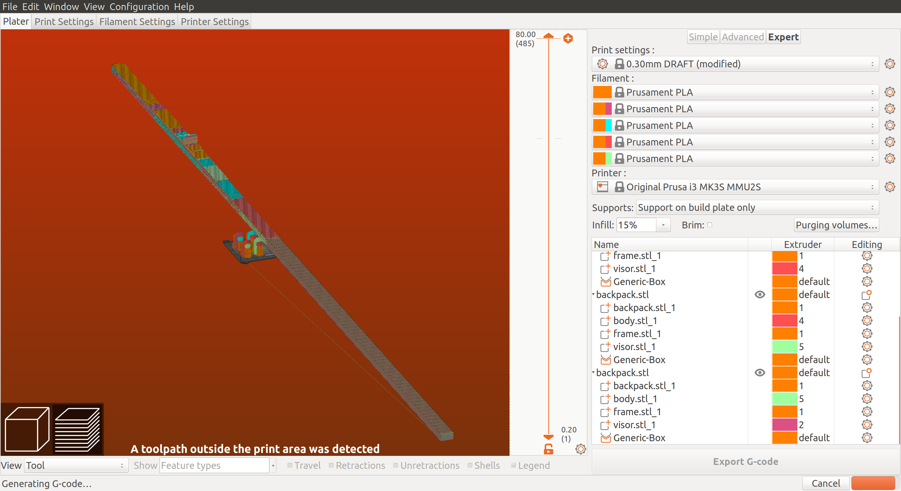Click the gear beside the first Prusament PLA filament
Viewport: 901px width, 491px height.
click(890, 92)
